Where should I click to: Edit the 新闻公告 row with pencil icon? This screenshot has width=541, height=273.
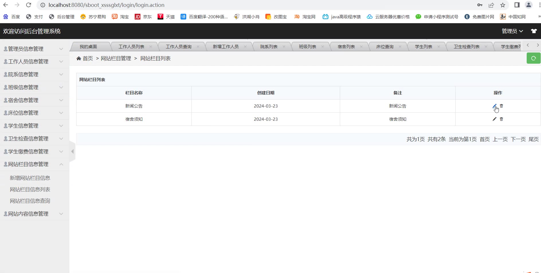[x=494, y=106]
